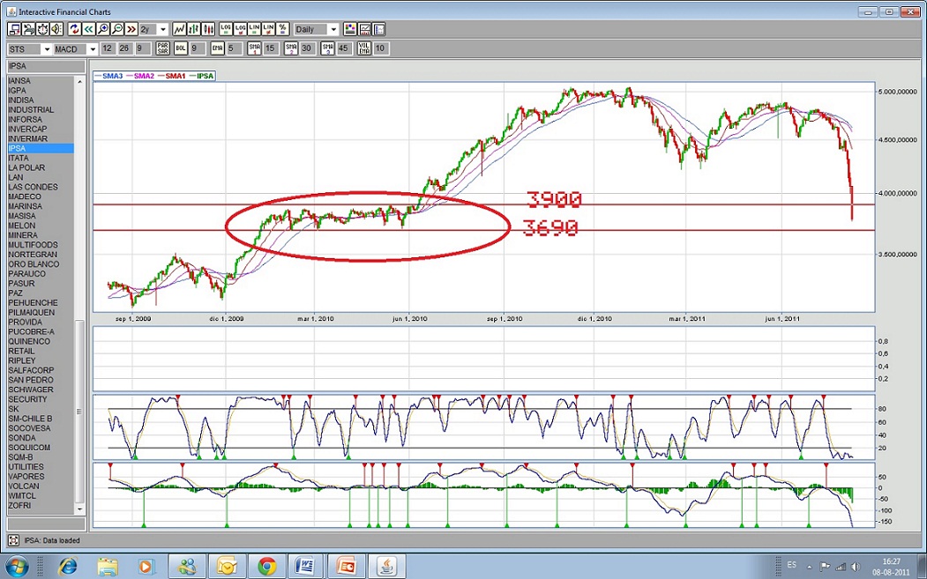Click the zoom out magnifier icon
This screenshot has width=927, height=579.
point(117,29)
